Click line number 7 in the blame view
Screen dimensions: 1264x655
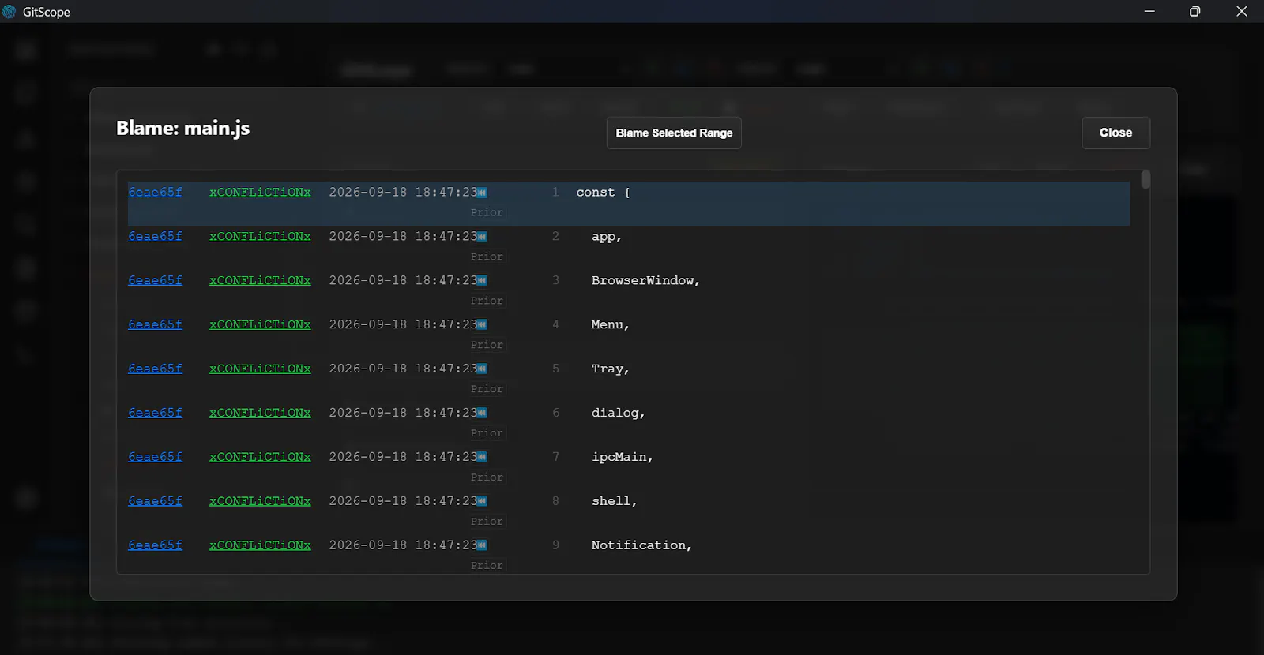(555, 457)
